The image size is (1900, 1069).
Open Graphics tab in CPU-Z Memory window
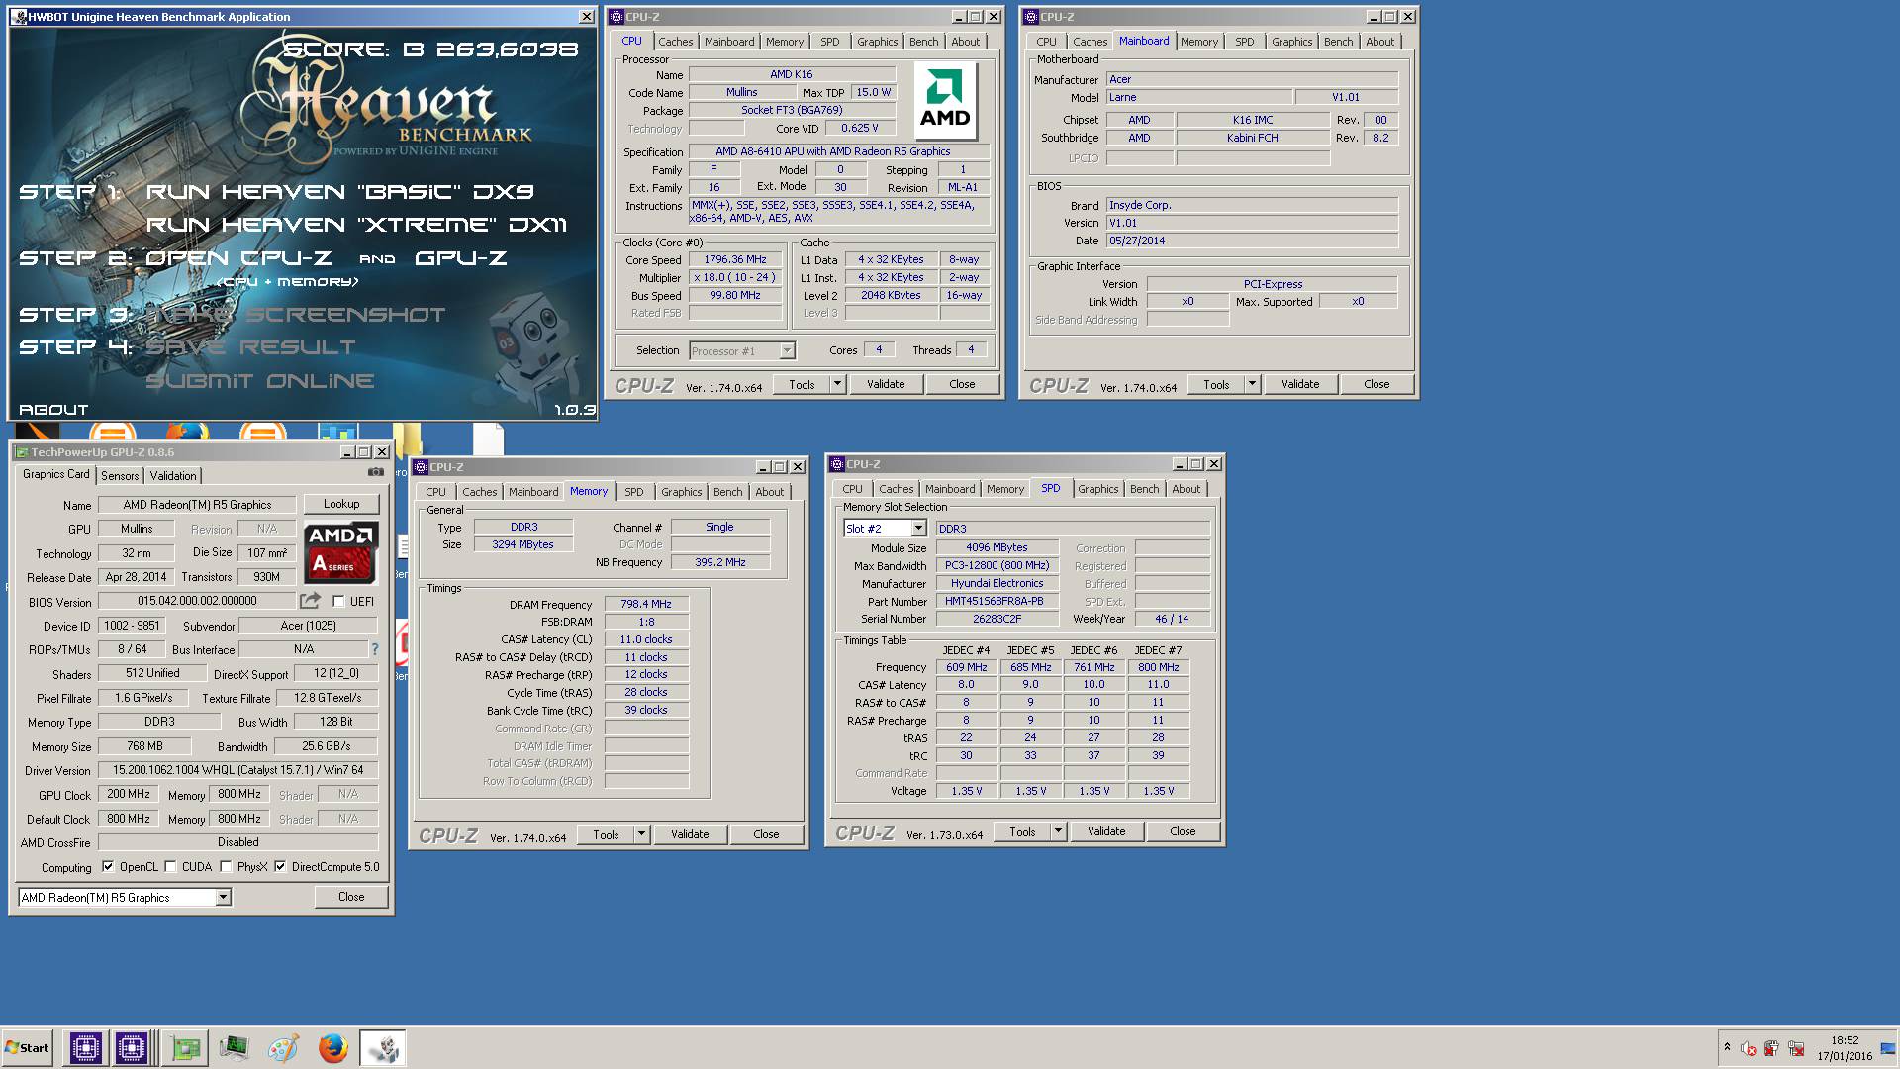(681, 492)
